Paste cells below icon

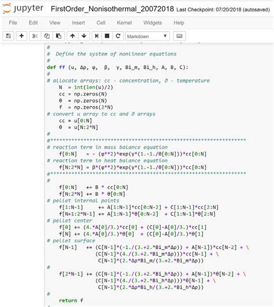[x=58, y=36]
